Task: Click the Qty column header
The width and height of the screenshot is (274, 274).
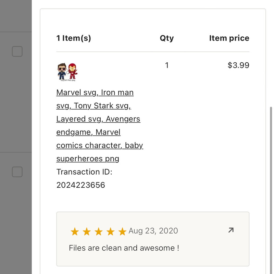Action: point(167,38)
